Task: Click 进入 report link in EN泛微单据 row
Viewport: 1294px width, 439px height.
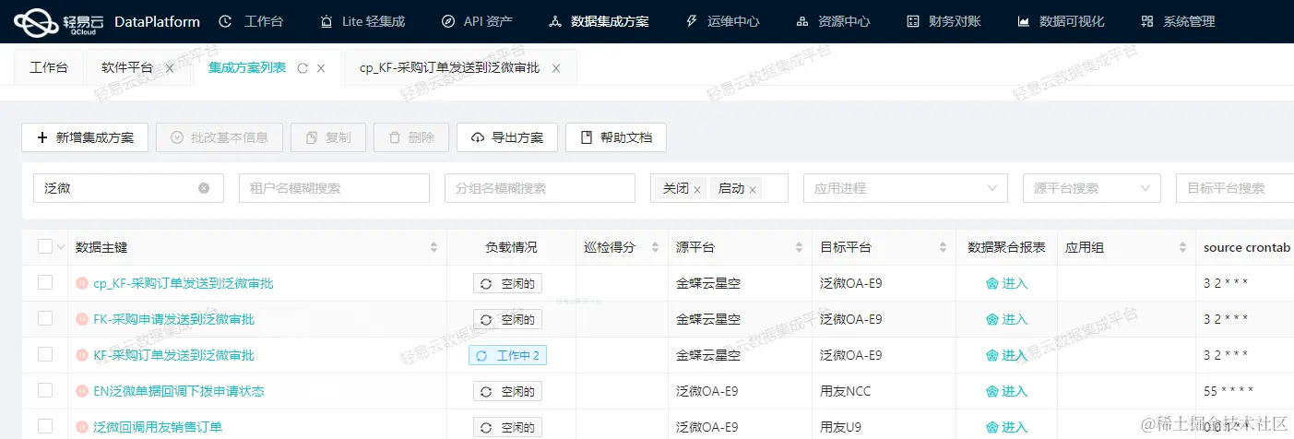Action: tap(1006, 391)
